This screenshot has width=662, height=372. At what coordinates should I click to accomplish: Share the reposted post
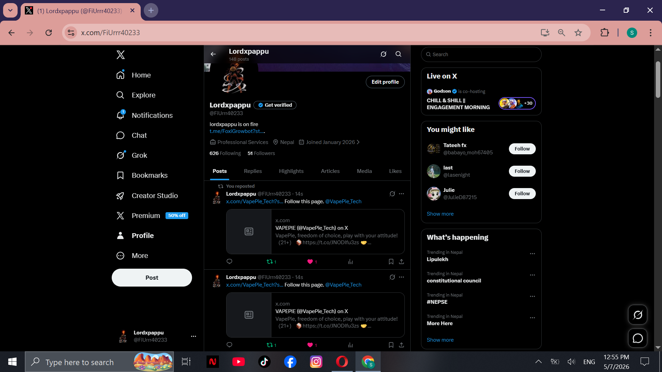[401, 262]
